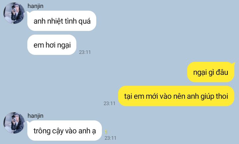Screen dimensions: 239x144
Task: Select the 'tại em mới vào nên anh giúp thoi' bubble
Action: click(x=176, y=96)
